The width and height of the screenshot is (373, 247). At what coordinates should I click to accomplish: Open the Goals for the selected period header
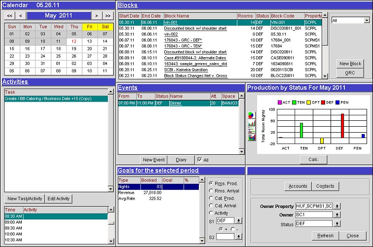pos(158,171)
